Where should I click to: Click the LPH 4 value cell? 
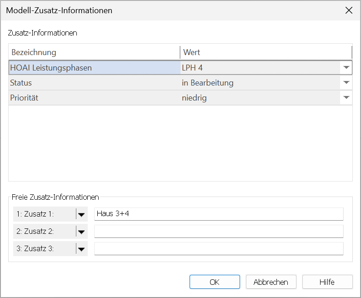(260, 68)
